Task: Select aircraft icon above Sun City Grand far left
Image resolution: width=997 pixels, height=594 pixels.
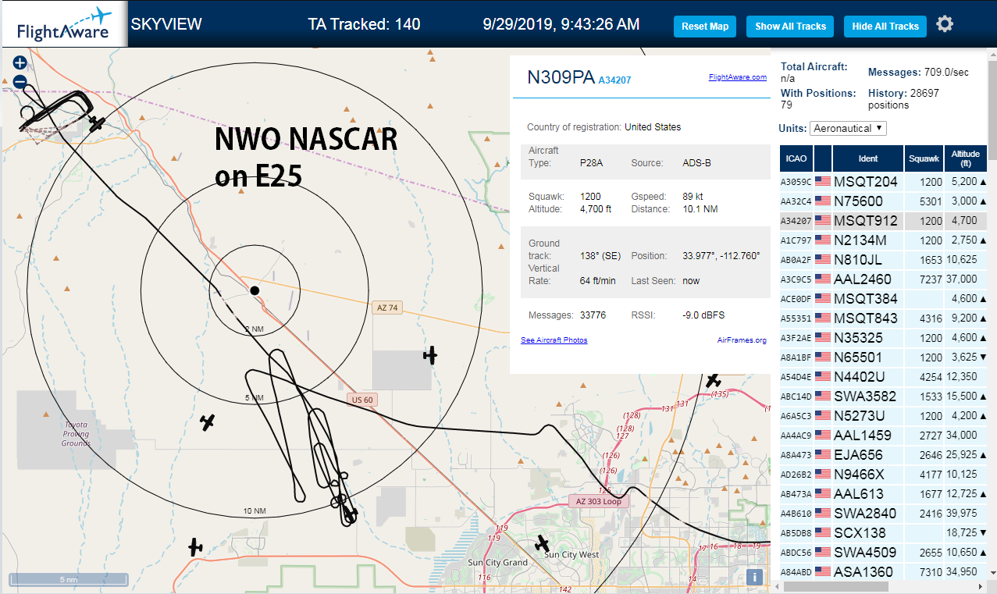Action: click(195, 546)
